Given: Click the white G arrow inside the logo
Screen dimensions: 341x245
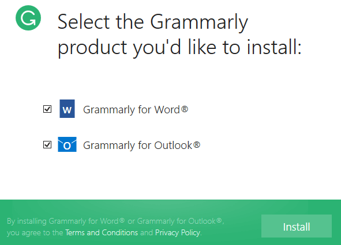Looking at the screenshot, I should coord(28,18).
